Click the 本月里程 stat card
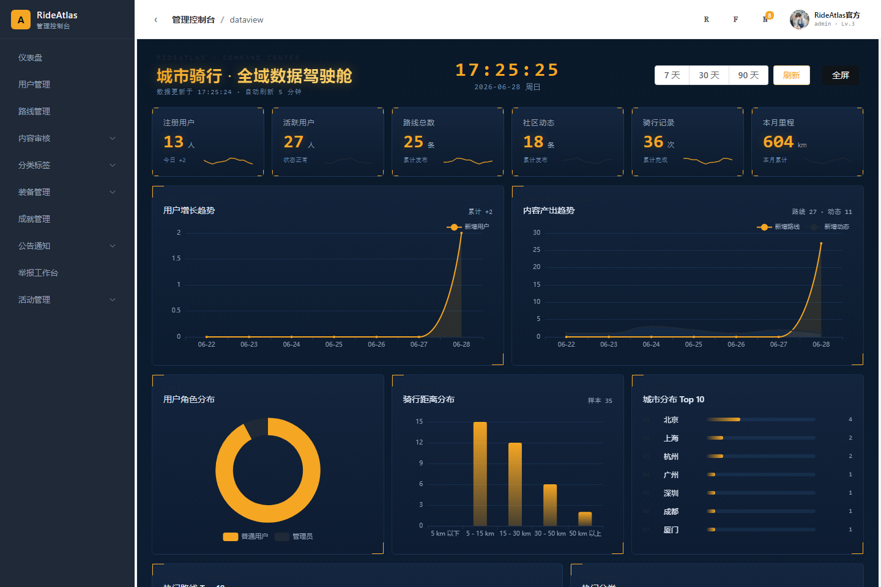Viewport: 881px width, 587px height. tap(808, 142)
